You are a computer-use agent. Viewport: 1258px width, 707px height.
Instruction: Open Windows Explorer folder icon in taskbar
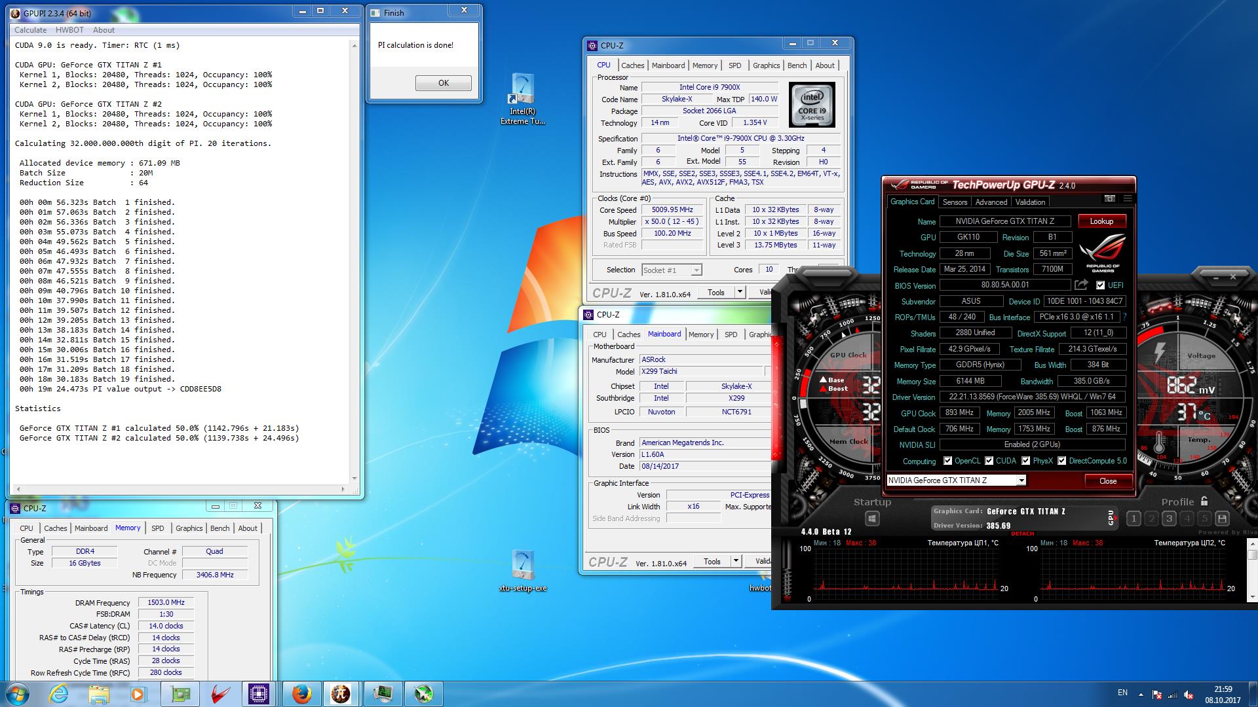click(99, 694)
